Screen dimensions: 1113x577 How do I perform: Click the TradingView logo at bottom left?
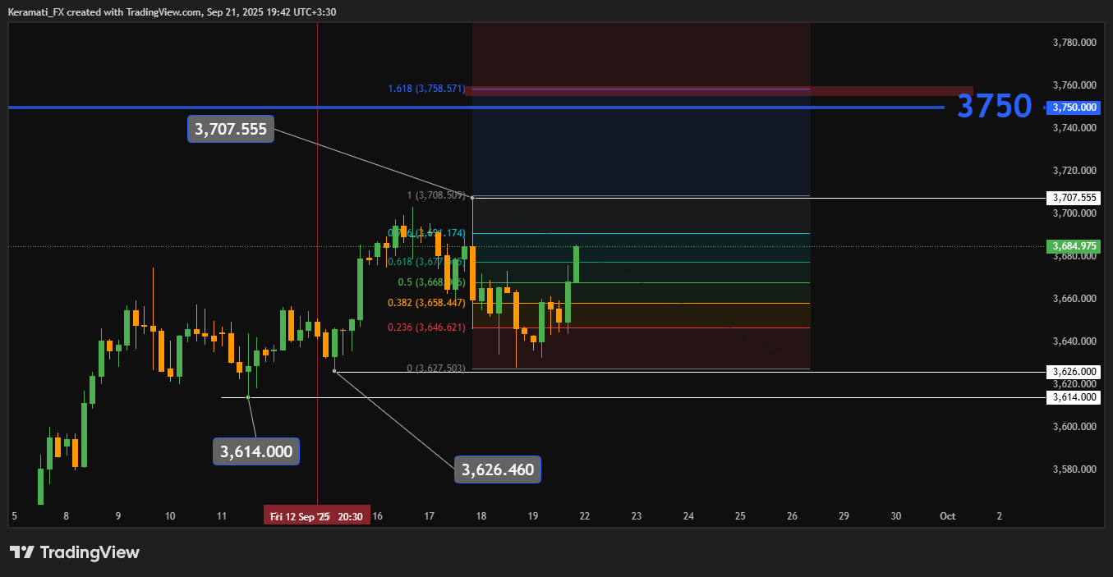point(75,552)
